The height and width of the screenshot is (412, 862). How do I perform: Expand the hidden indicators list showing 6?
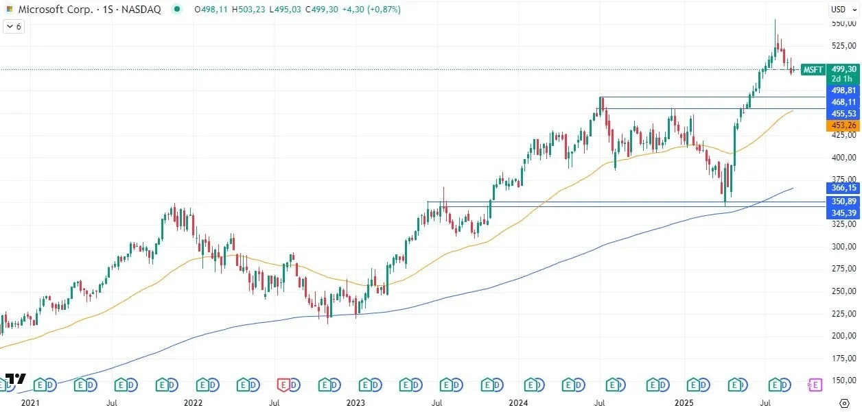[x=12, y=26]
